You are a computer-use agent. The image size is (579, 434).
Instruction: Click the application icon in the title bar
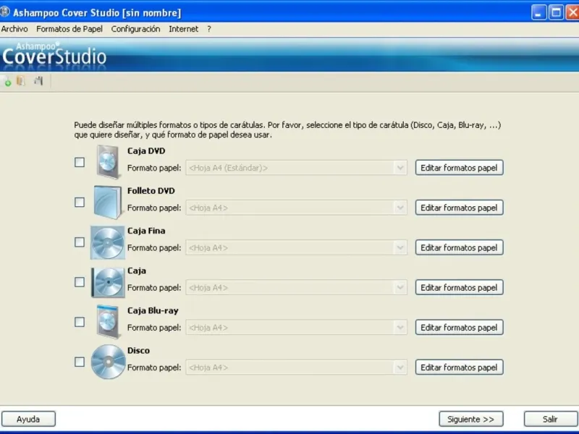coord(5,12)
